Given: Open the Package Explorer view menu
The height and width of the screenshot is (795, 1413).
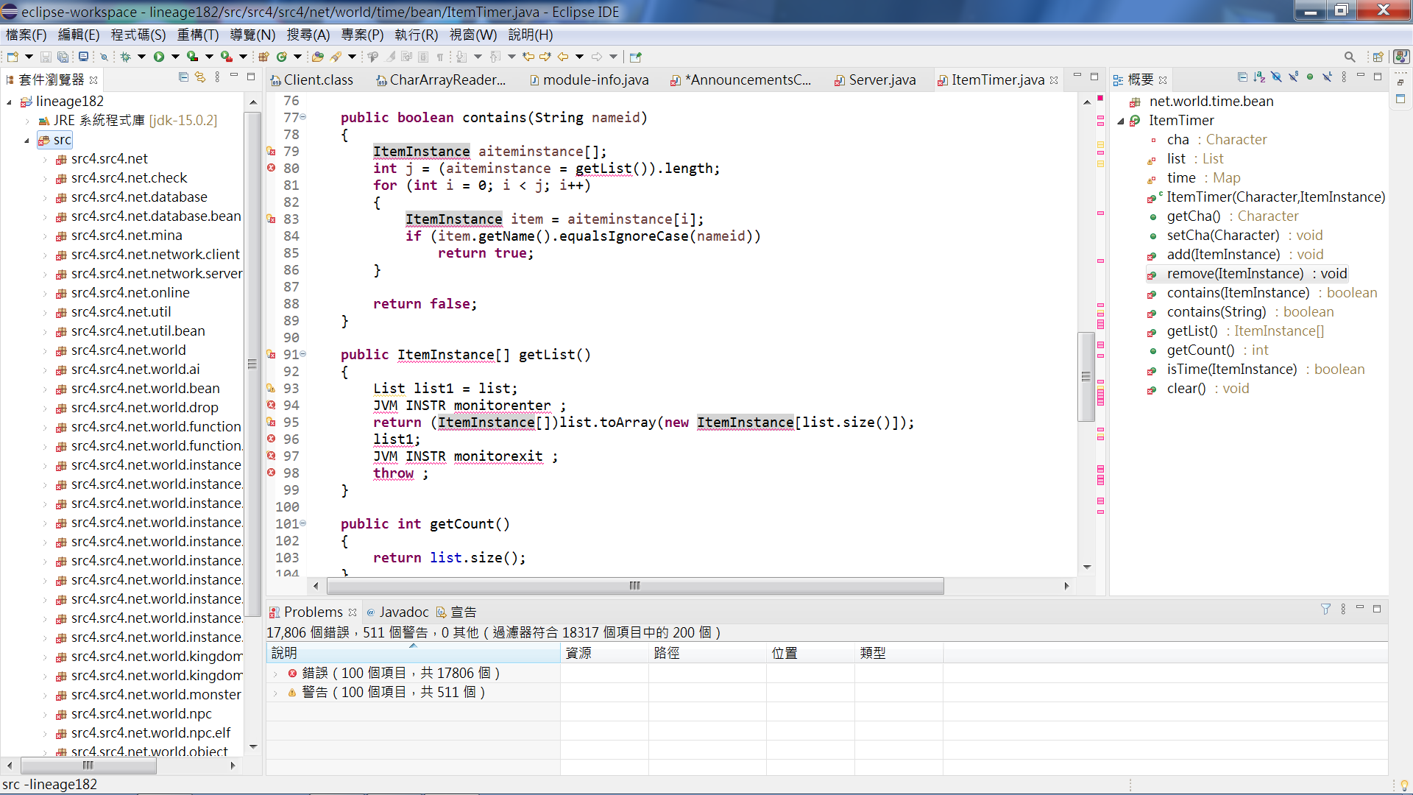Looking at the screenshot, I should pos(217,77).
